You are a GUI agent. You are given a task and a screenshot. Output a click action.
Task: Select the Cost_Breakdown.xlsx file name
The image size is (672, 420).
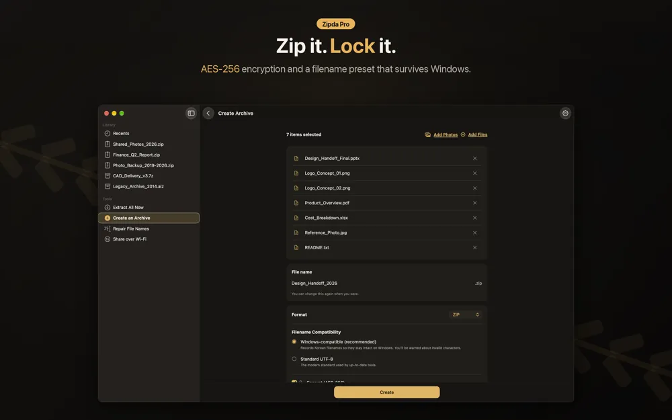click(x=326, y=218)
